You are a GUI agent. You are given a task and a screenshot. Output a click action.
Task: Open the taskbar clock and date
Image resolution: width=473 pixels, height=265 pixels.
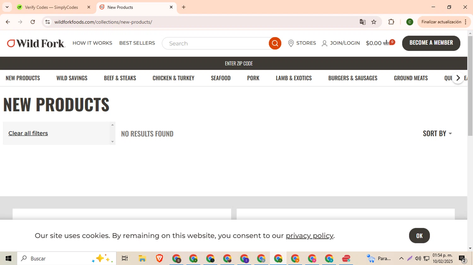(443, 258)
